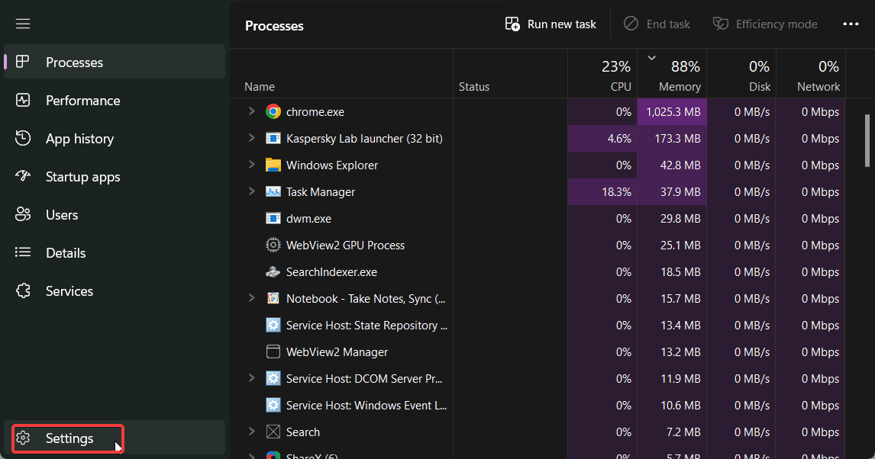
Task: Expand the Task Manager process group
Action: 252,191
